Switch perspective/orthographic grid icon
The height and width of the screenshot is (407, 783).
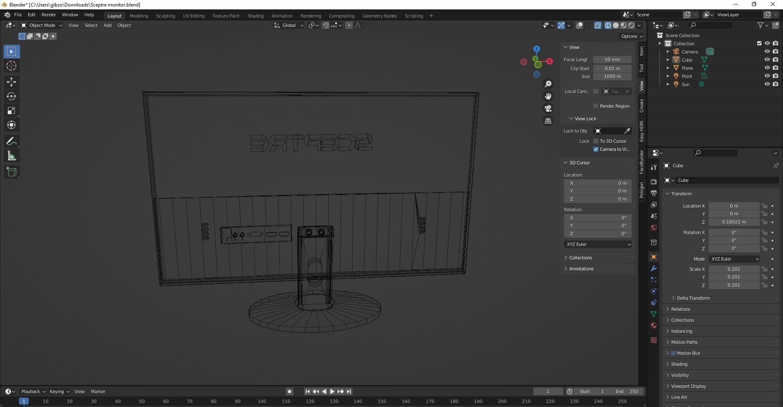[548, 121]
